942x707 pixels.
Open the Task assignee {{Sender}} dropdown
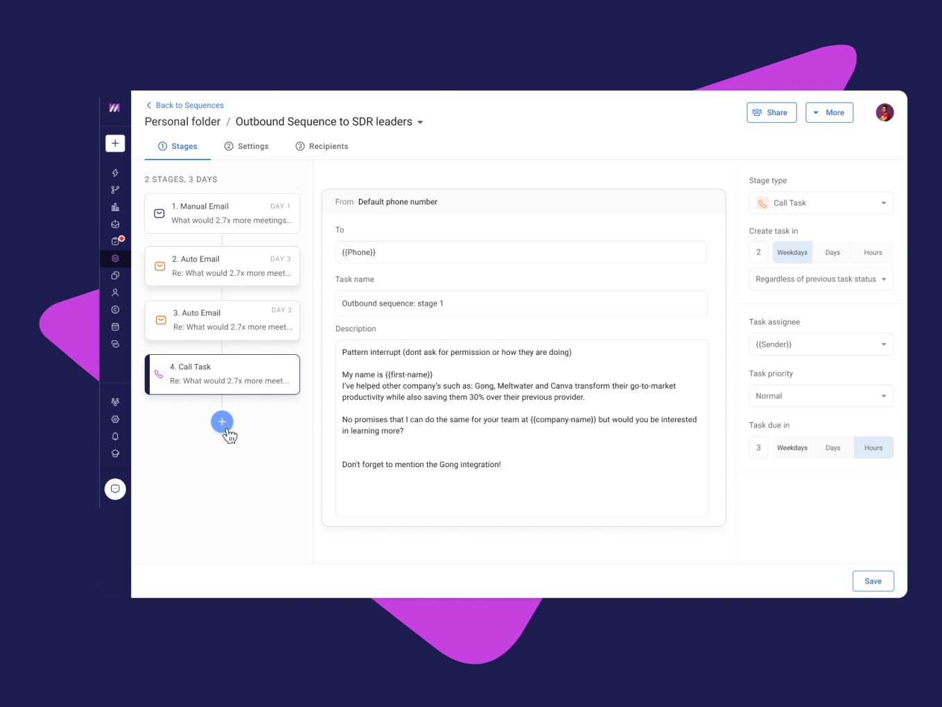click(x=821, y=344)
